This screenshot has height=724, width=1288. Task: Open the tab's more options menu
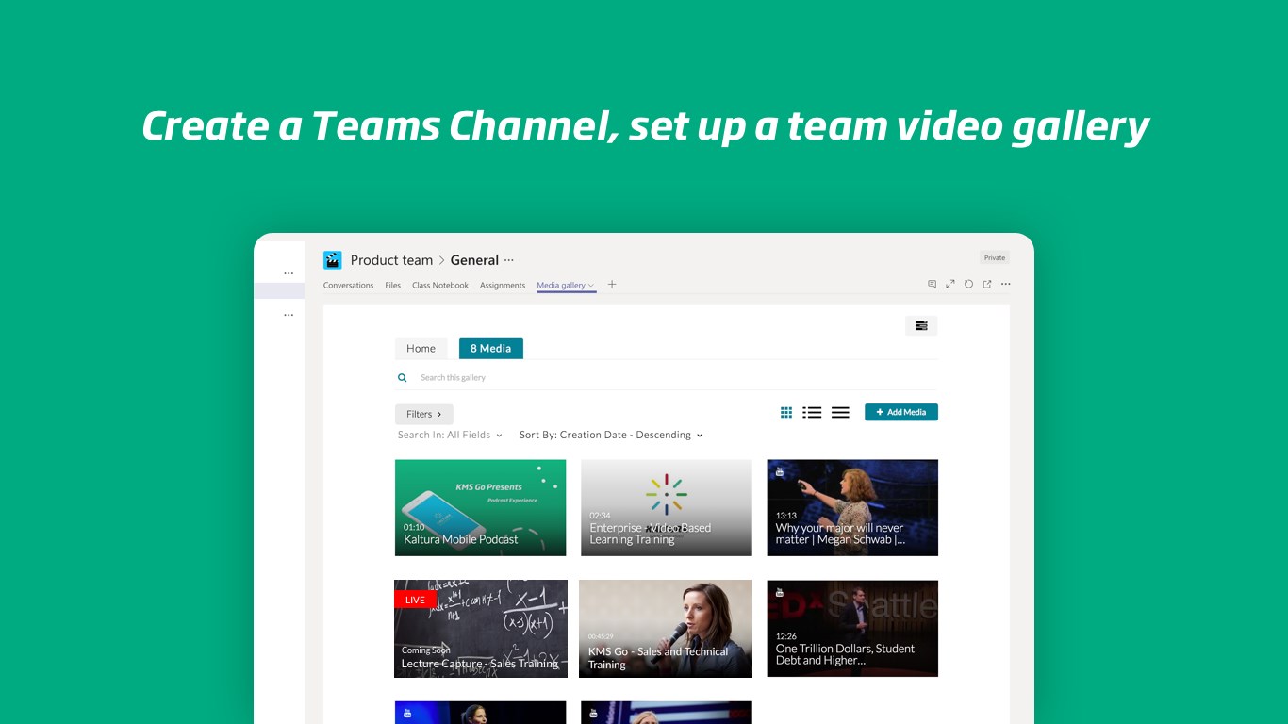click(1006, 285)
